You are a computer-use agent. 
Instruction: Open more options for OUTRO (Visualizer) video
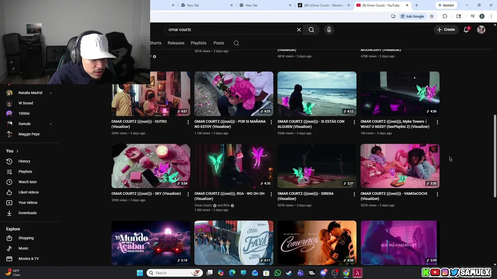pyautogui.click(x=188, y=122)
